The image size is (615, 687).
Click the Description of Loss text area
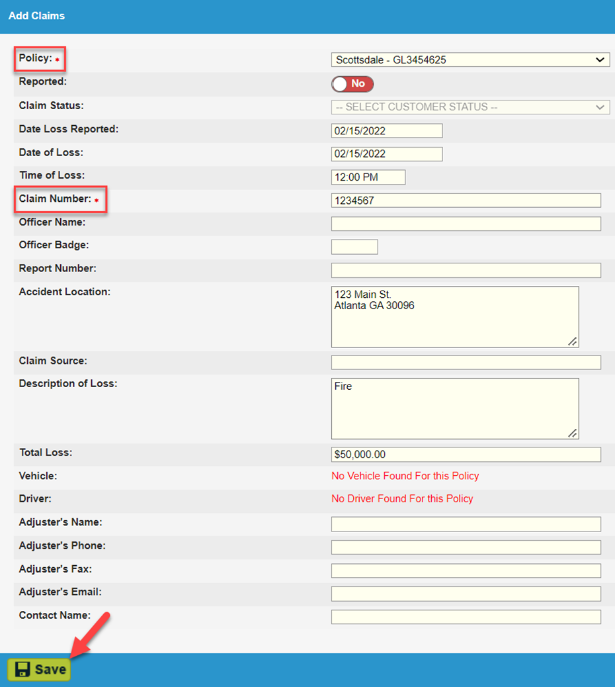[x=454, y=408]
